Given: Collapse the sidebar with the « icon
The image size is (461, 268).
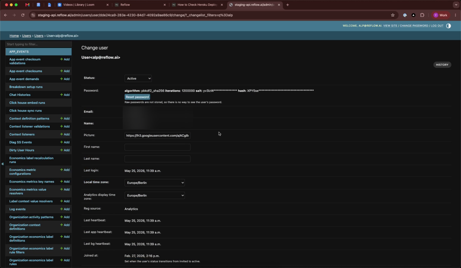Looking at the screenshot, I should pyautogui.click(x=2, y=164).
